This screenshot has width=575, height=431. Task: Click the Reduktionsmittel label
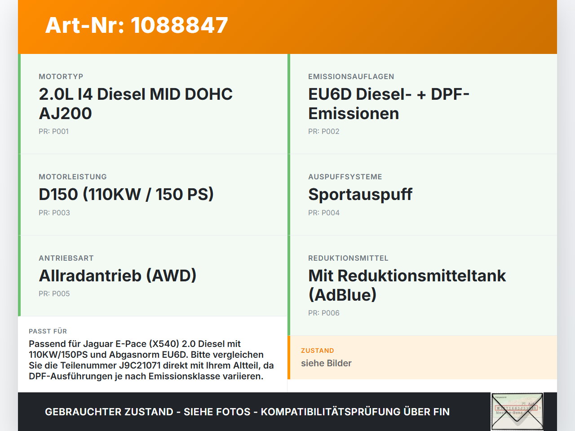click(348, 258)
